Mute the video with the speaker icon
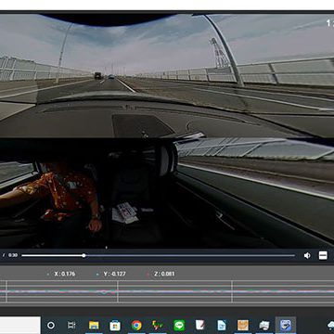The height and width of the screenshot is (334, 334). pyautogui.click(x=307, y=255)
